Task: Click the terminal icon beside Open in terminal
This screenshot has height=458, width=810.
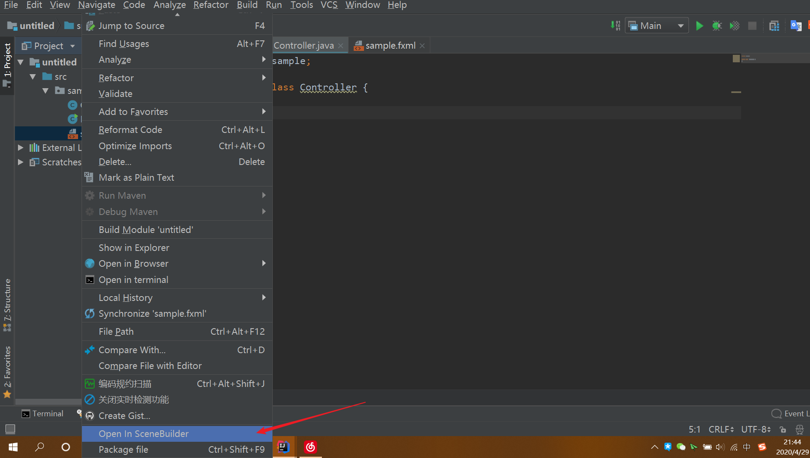Action: [x=89, y=279]
